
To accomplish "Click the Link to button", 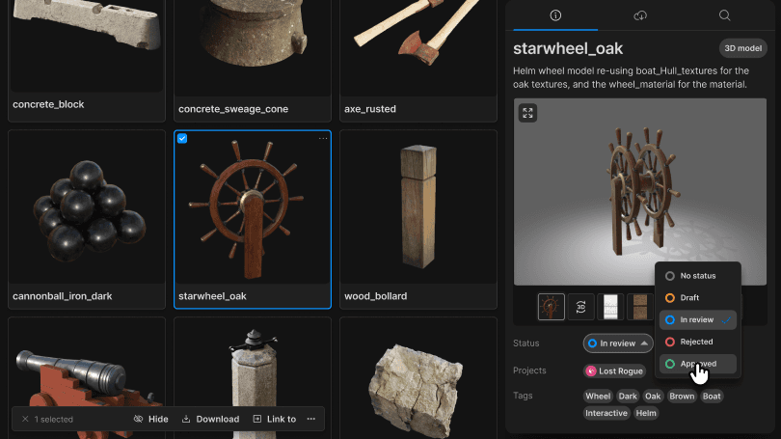I will click(274, 419).
